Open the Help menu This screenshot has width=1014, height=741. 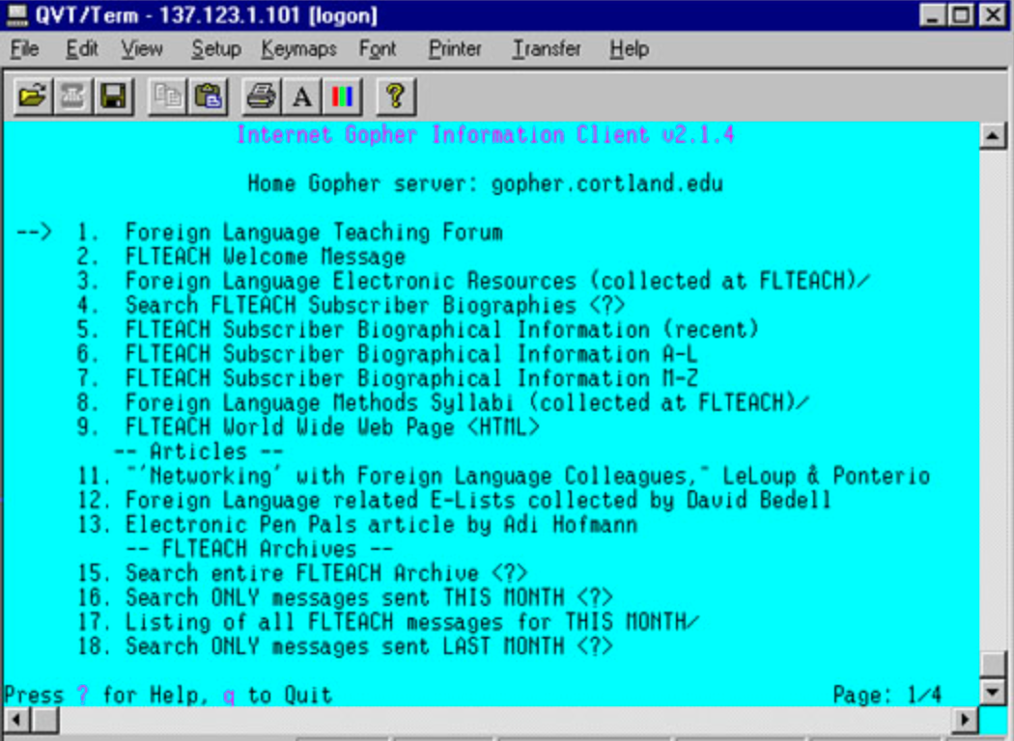pos(630,49)
